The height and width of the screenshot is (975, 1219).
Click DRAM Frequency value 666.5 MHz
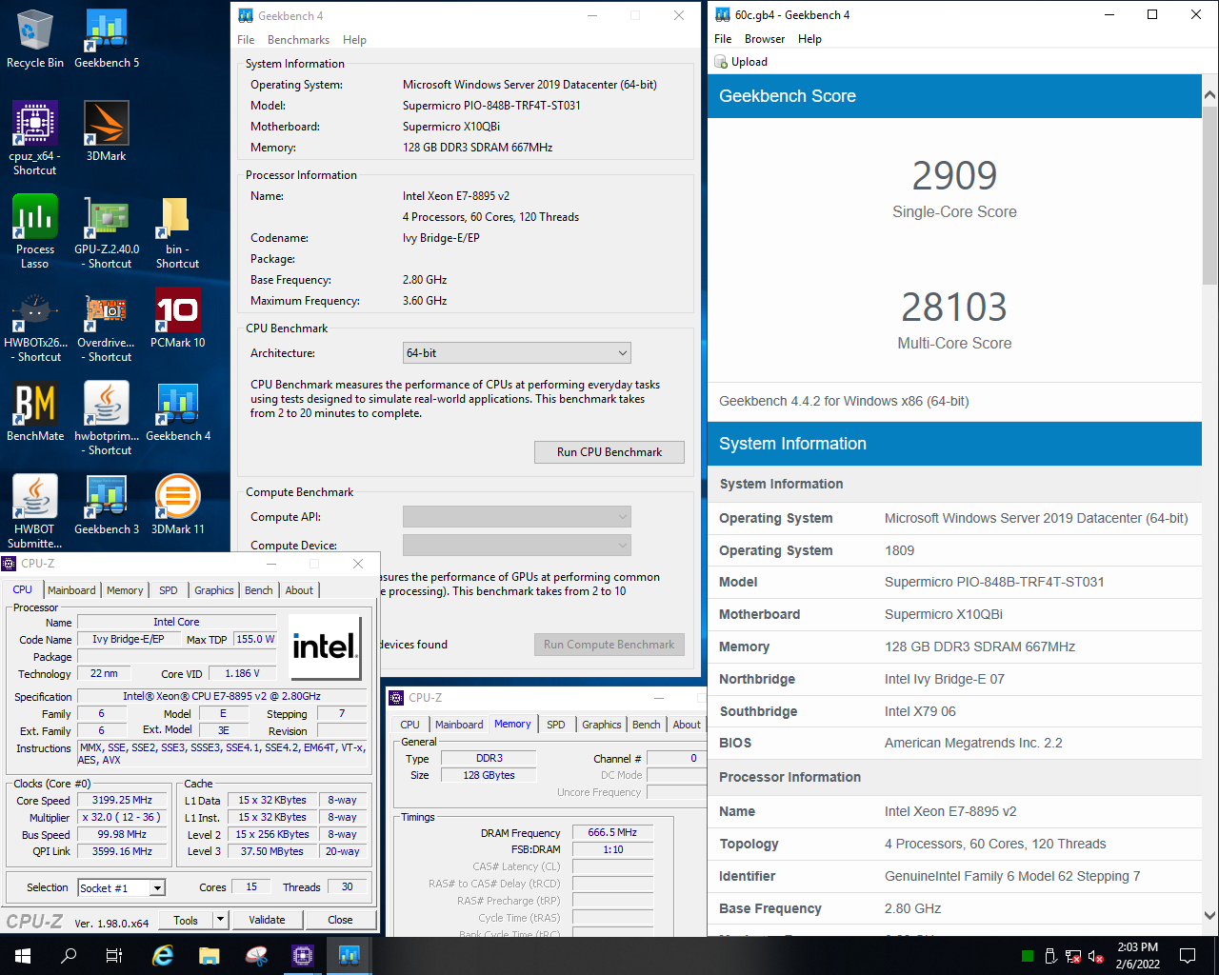(x=613, y=832)
